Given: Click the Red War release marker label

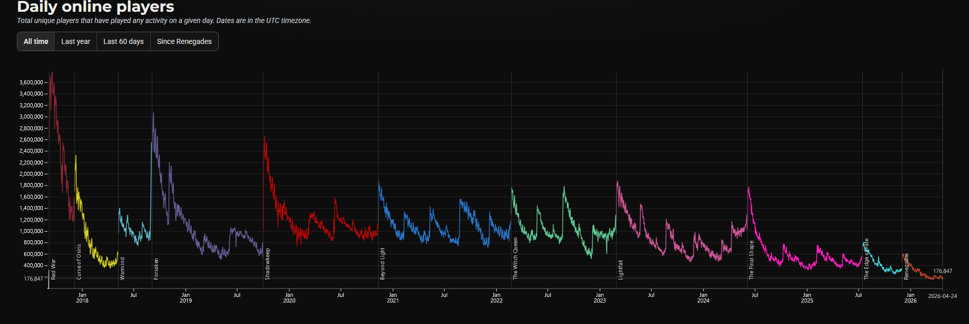Looking at the screenshot, I should [53, 269].
